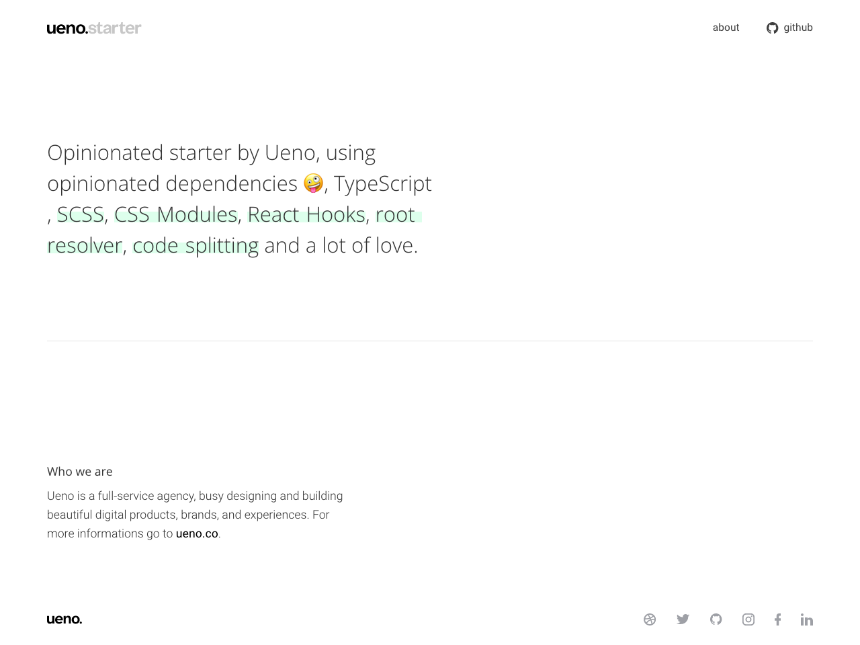Click the GitHub octocat icon in header navigation
Viewport: 860px width, 645px height.
tap(773, 28)
